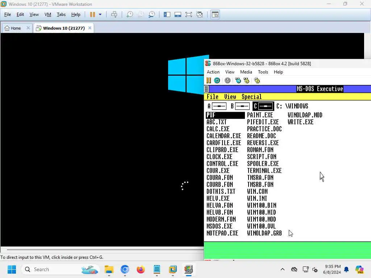Click the Copilot preview icon on taskbar
This screenshot has height=278, width=371.
(x=359, y=269)
